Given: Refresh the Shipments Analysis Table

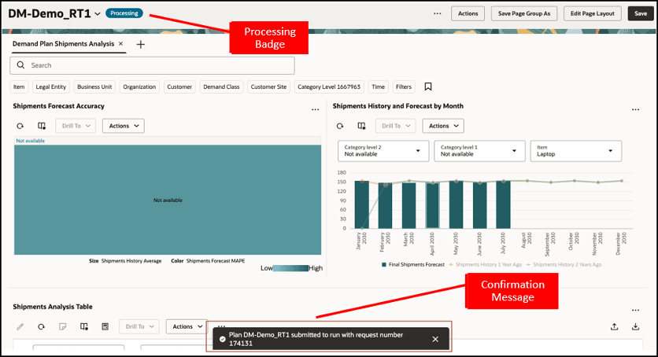Looking at the screenshot, I should pyautogui.click(x=41, y=326).
